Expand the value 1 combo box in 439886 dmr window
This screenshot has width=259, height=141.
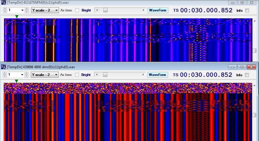[22, 75]
